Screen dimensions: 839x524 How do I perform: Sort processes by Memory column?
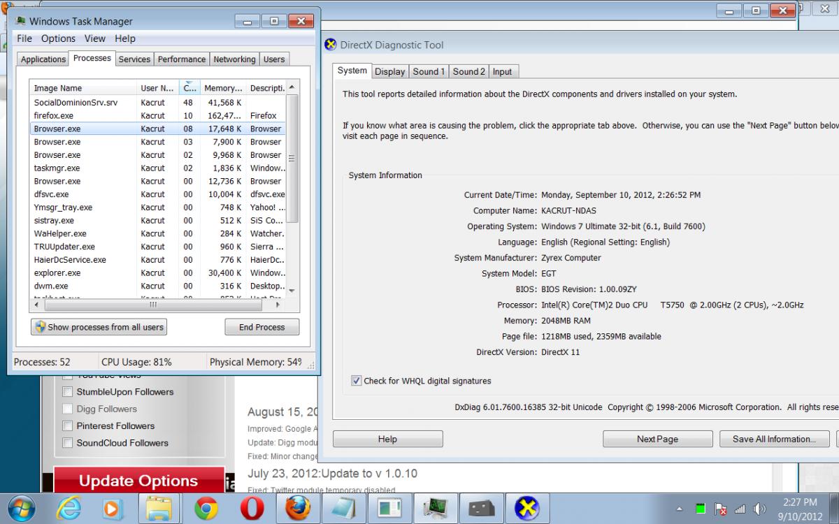pos(223,88)
